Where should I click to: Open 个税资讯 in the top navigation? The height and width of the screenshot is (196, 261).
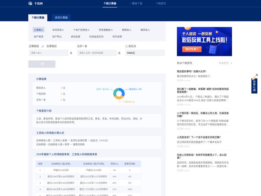pos(161,4)
